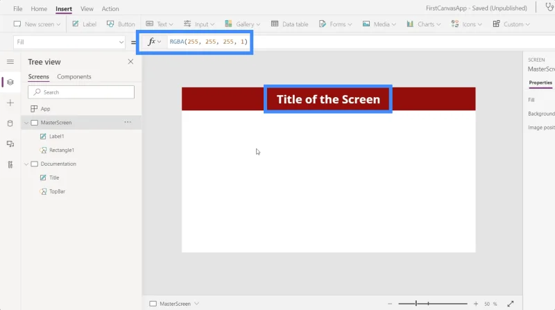Select Label1 in the tree view
The image size is (555, 310).
(x=57, y=136)
